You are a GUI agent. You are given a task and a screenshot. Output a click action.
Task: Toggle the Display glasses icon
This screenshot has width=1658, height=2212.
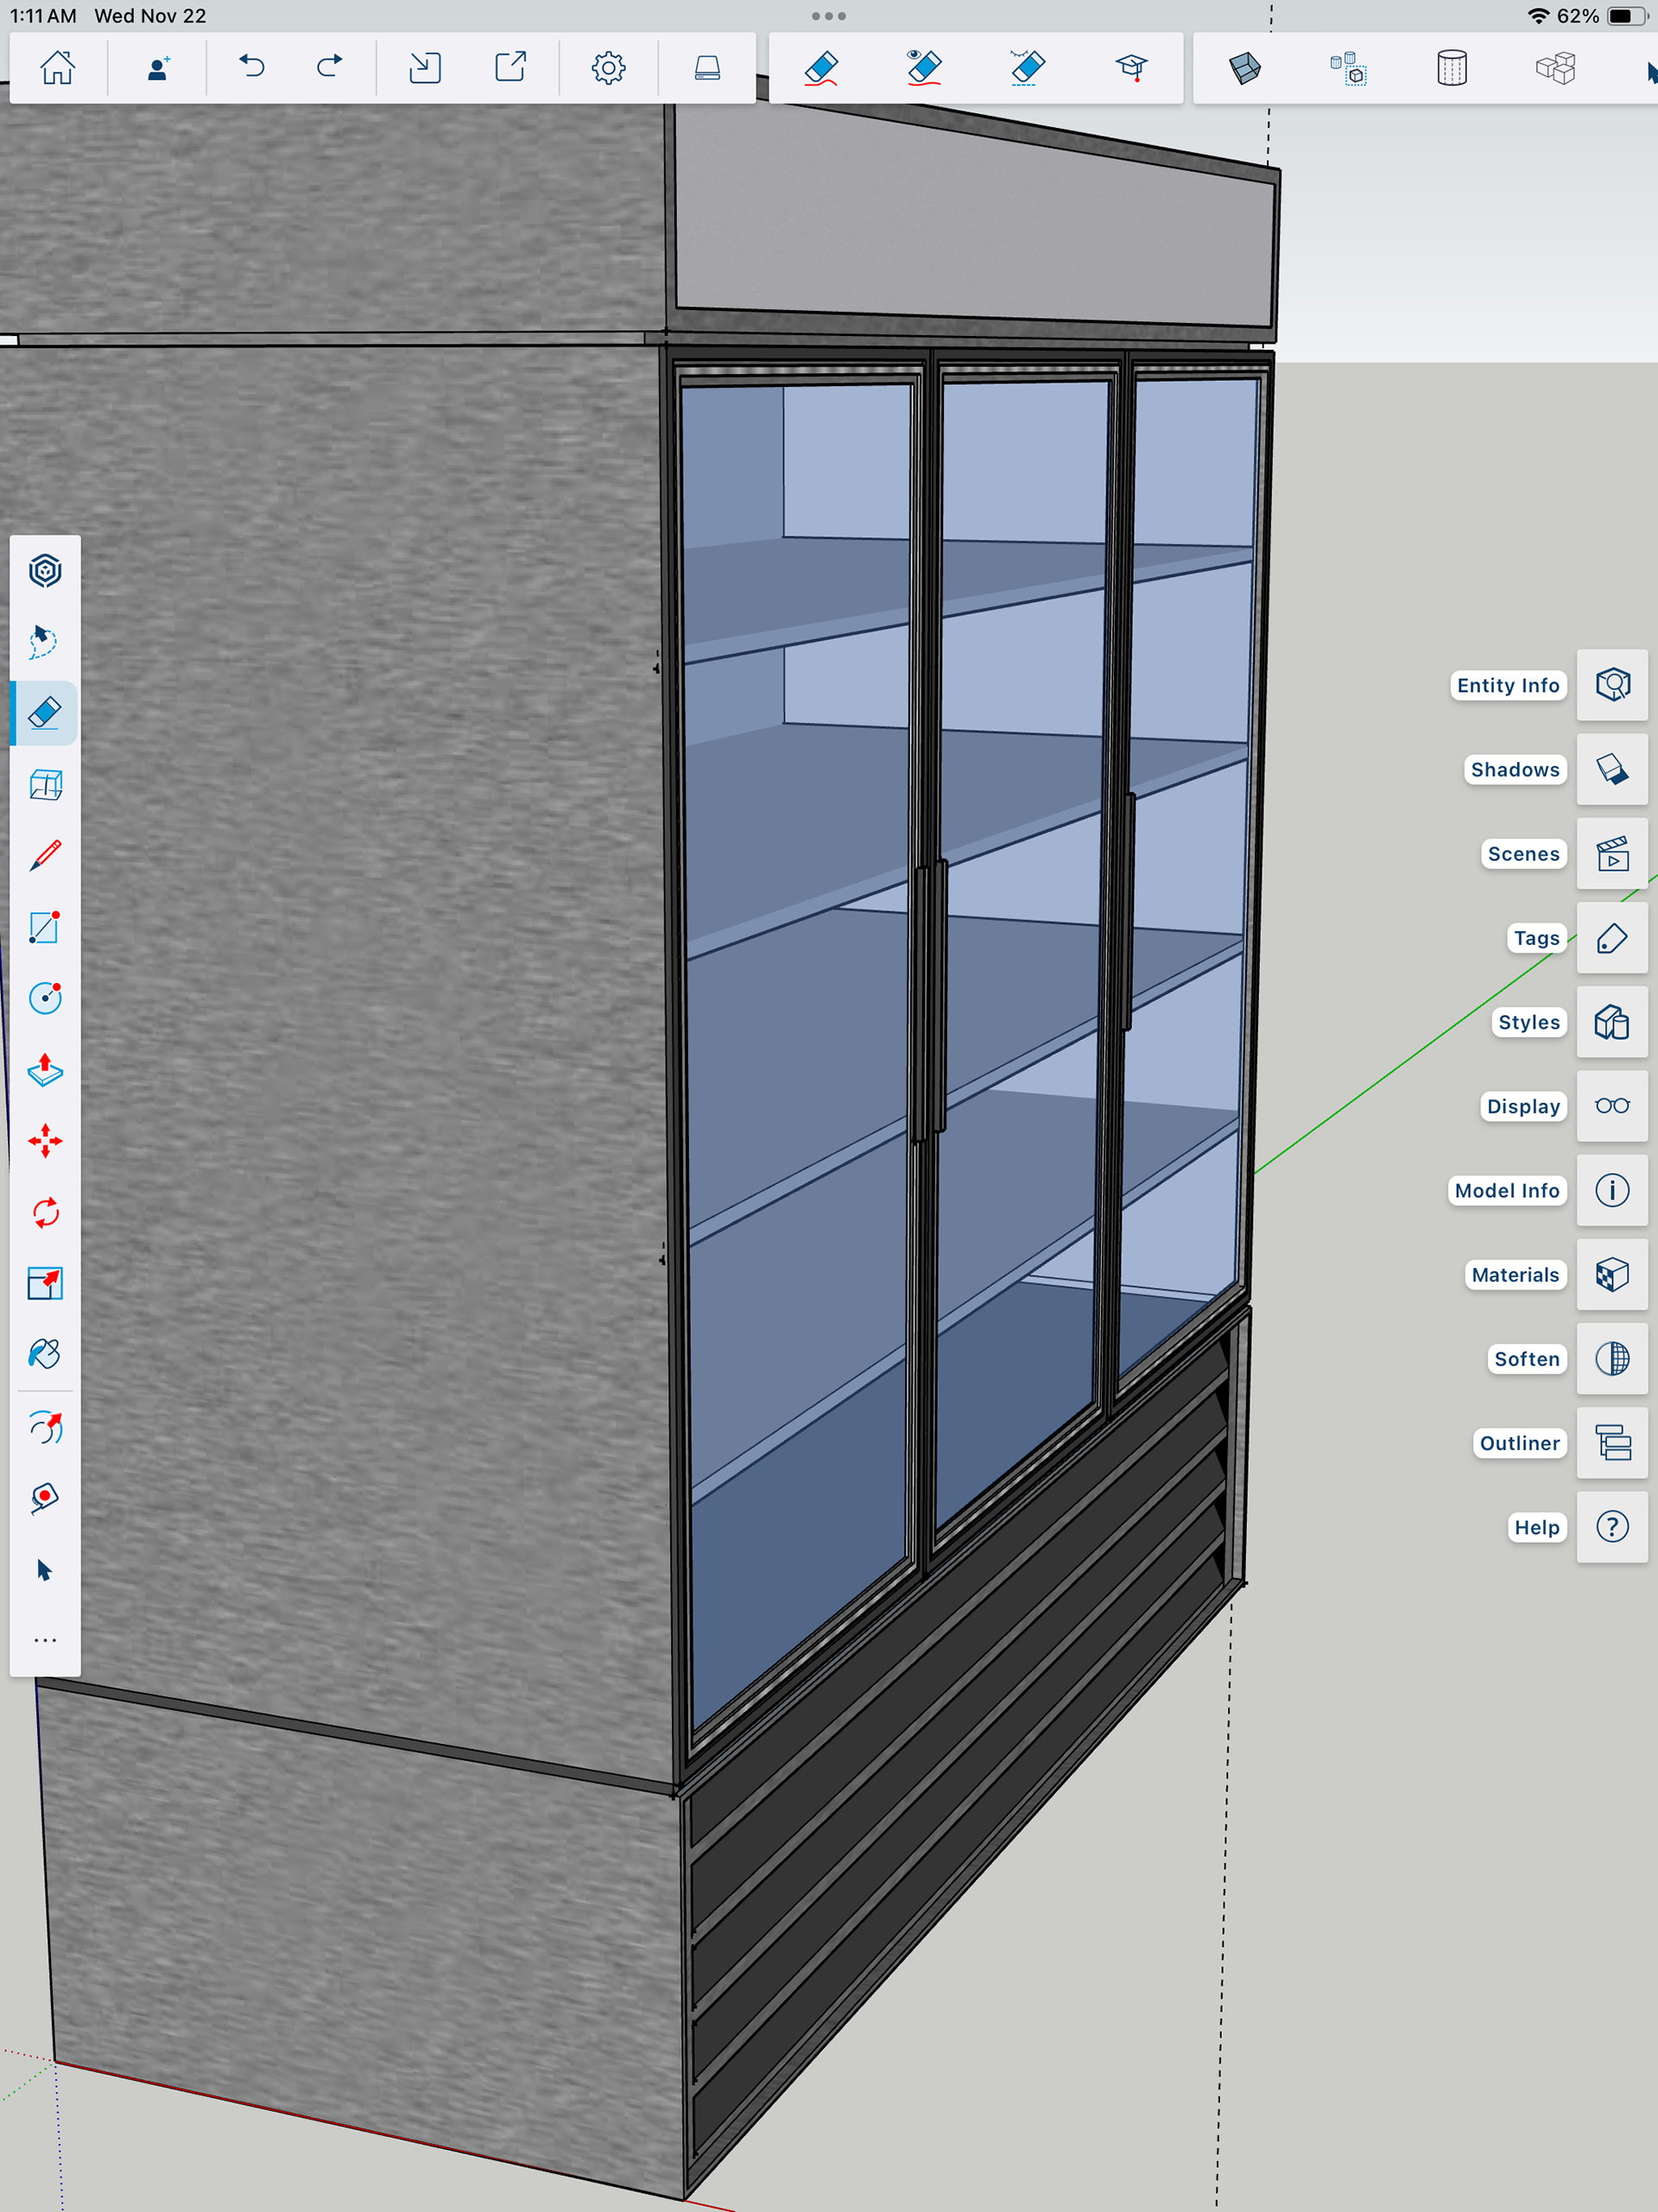point(1611,1106)
